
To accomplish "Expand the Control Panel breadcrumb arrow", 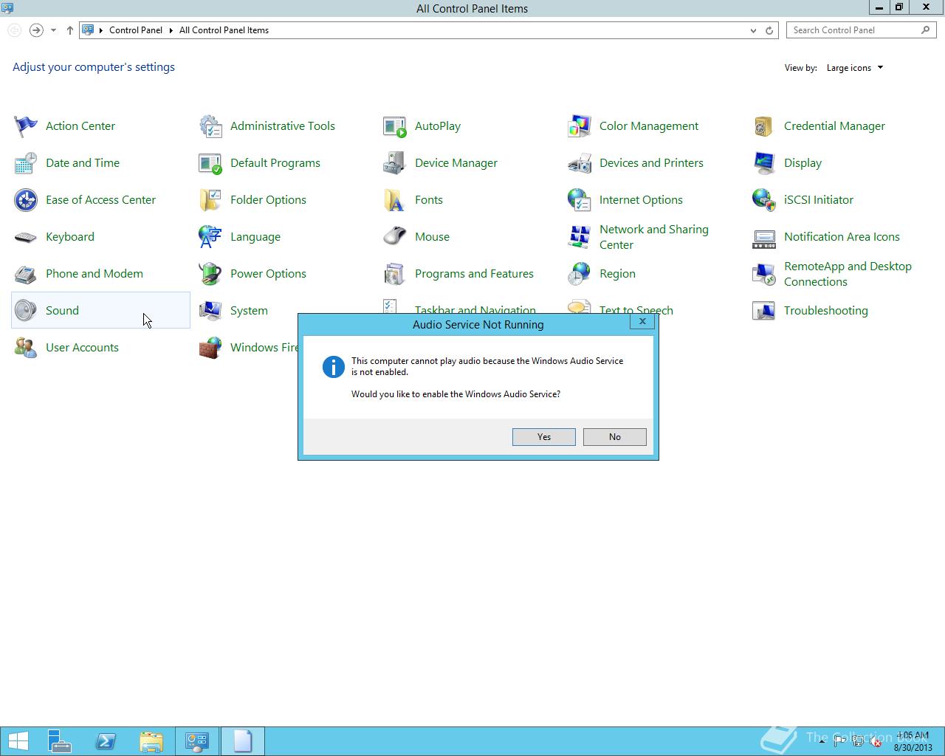I will [x=171, y=30].
